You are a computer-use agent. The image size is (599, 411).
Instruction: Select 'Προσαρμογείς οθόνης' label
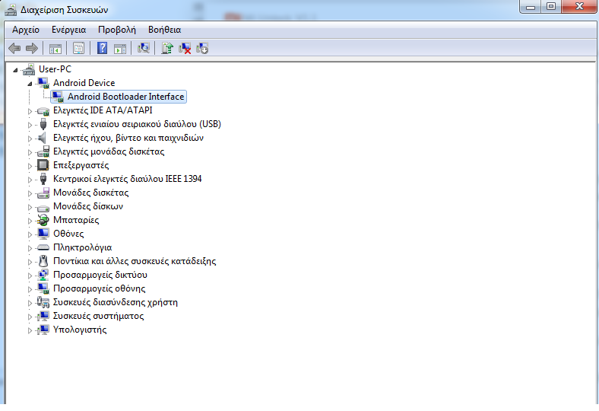click(100, 288)
